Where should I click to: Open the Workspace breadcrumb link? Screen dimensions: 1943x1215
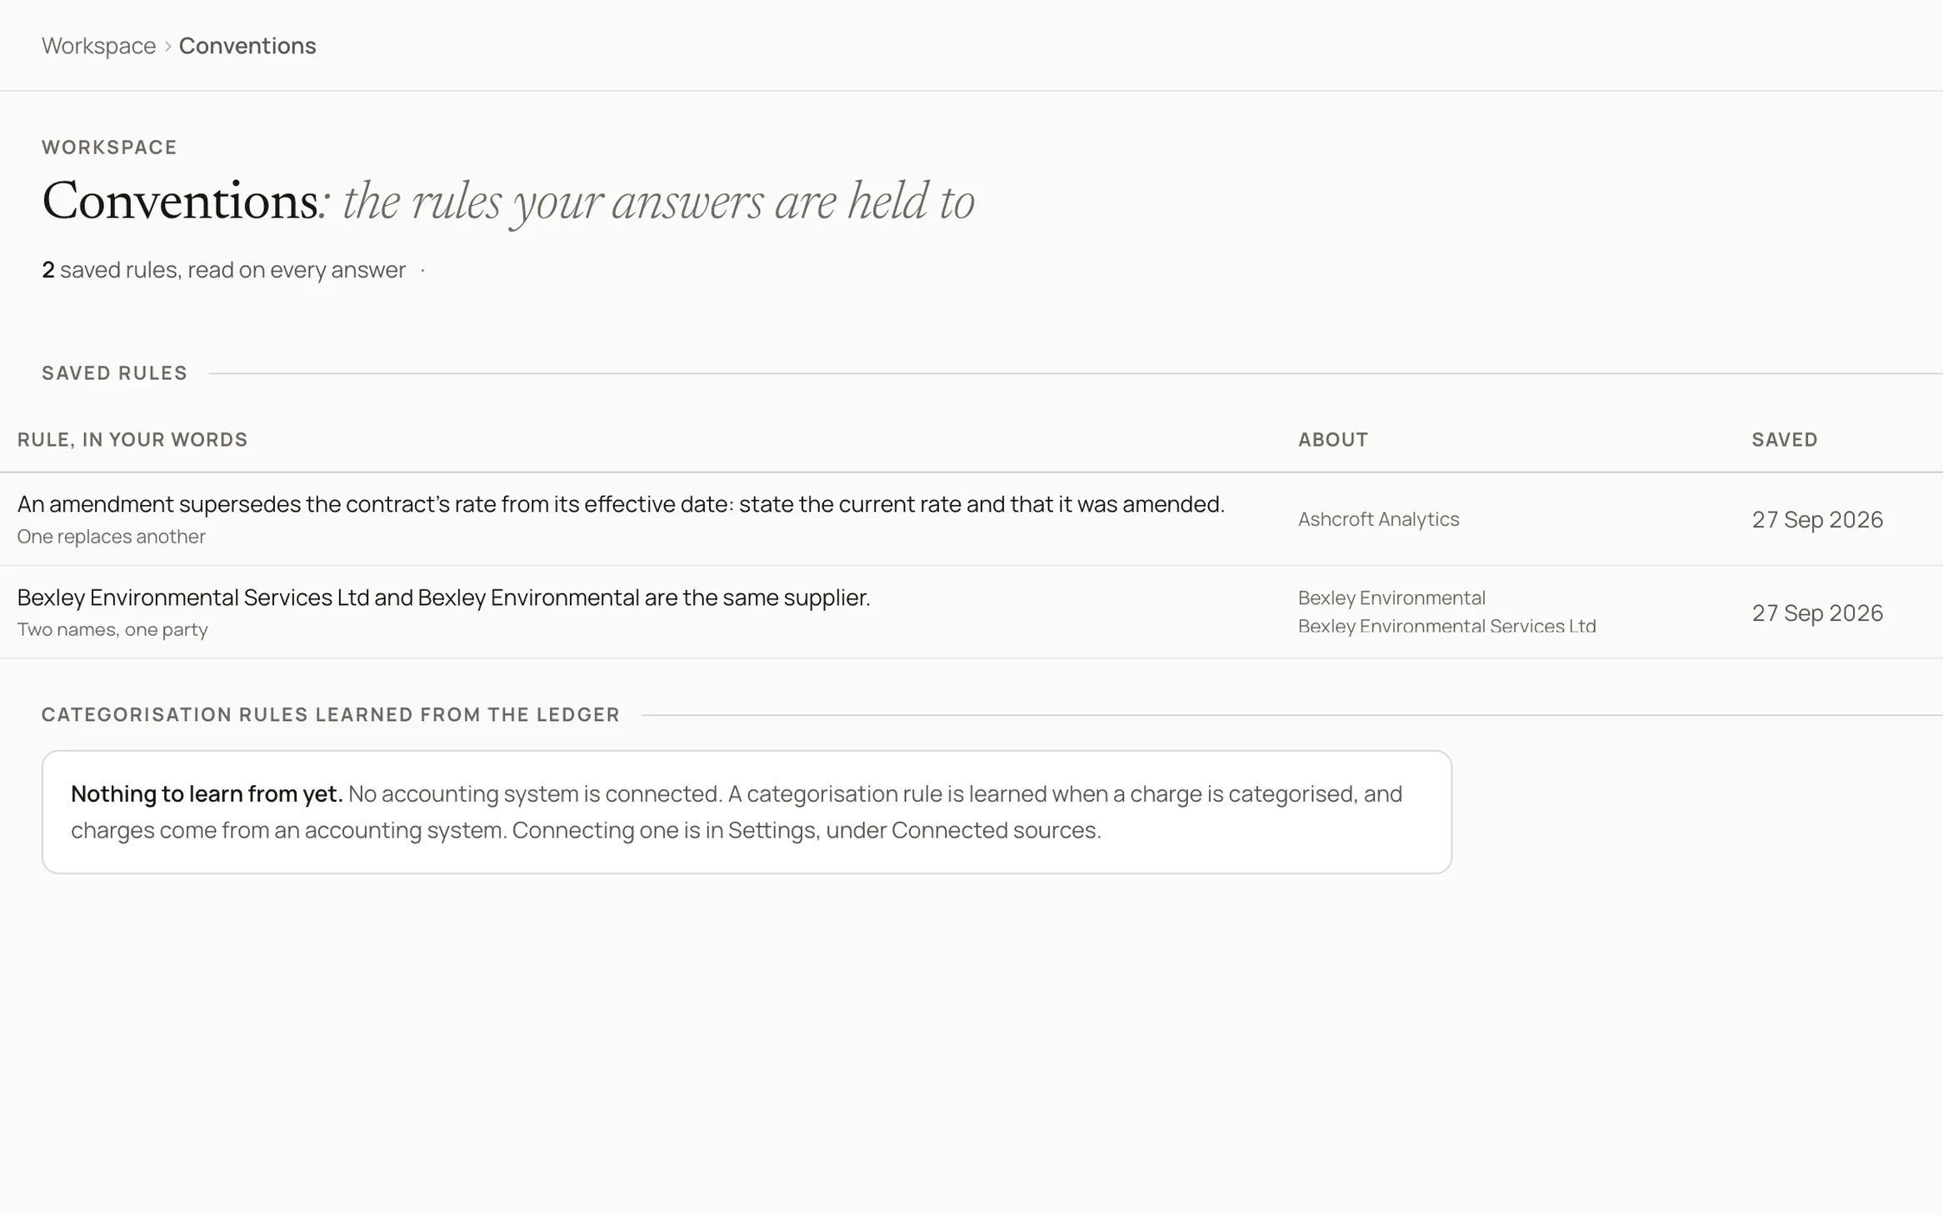[x=98, y=46]
